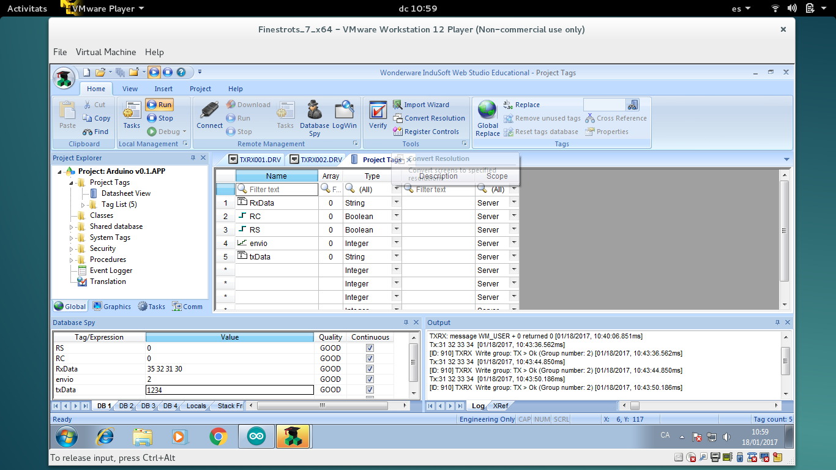836x470 pixels.
Task: Collapse the Project: Arduino v0.1.APP tree node
Action: pos(60,172)
